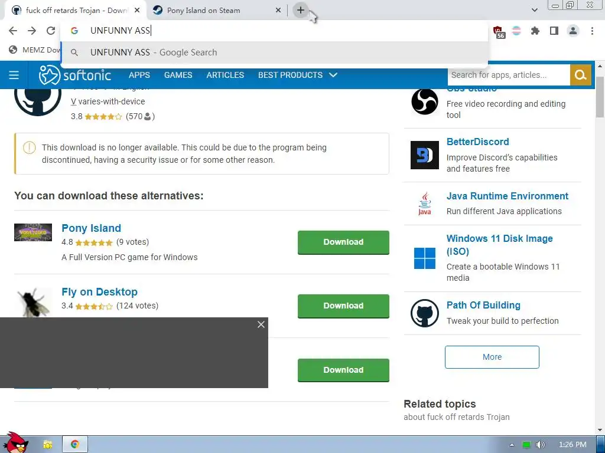
Task: Click the third green Download button
Action: (343, 370)
